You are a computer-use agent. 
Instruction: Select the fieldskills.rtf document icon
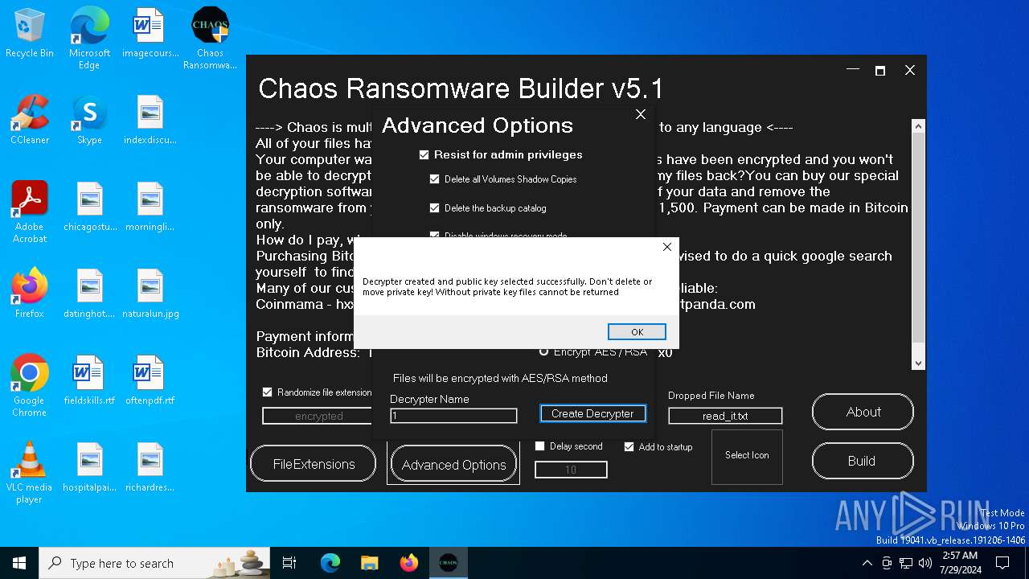89,380
